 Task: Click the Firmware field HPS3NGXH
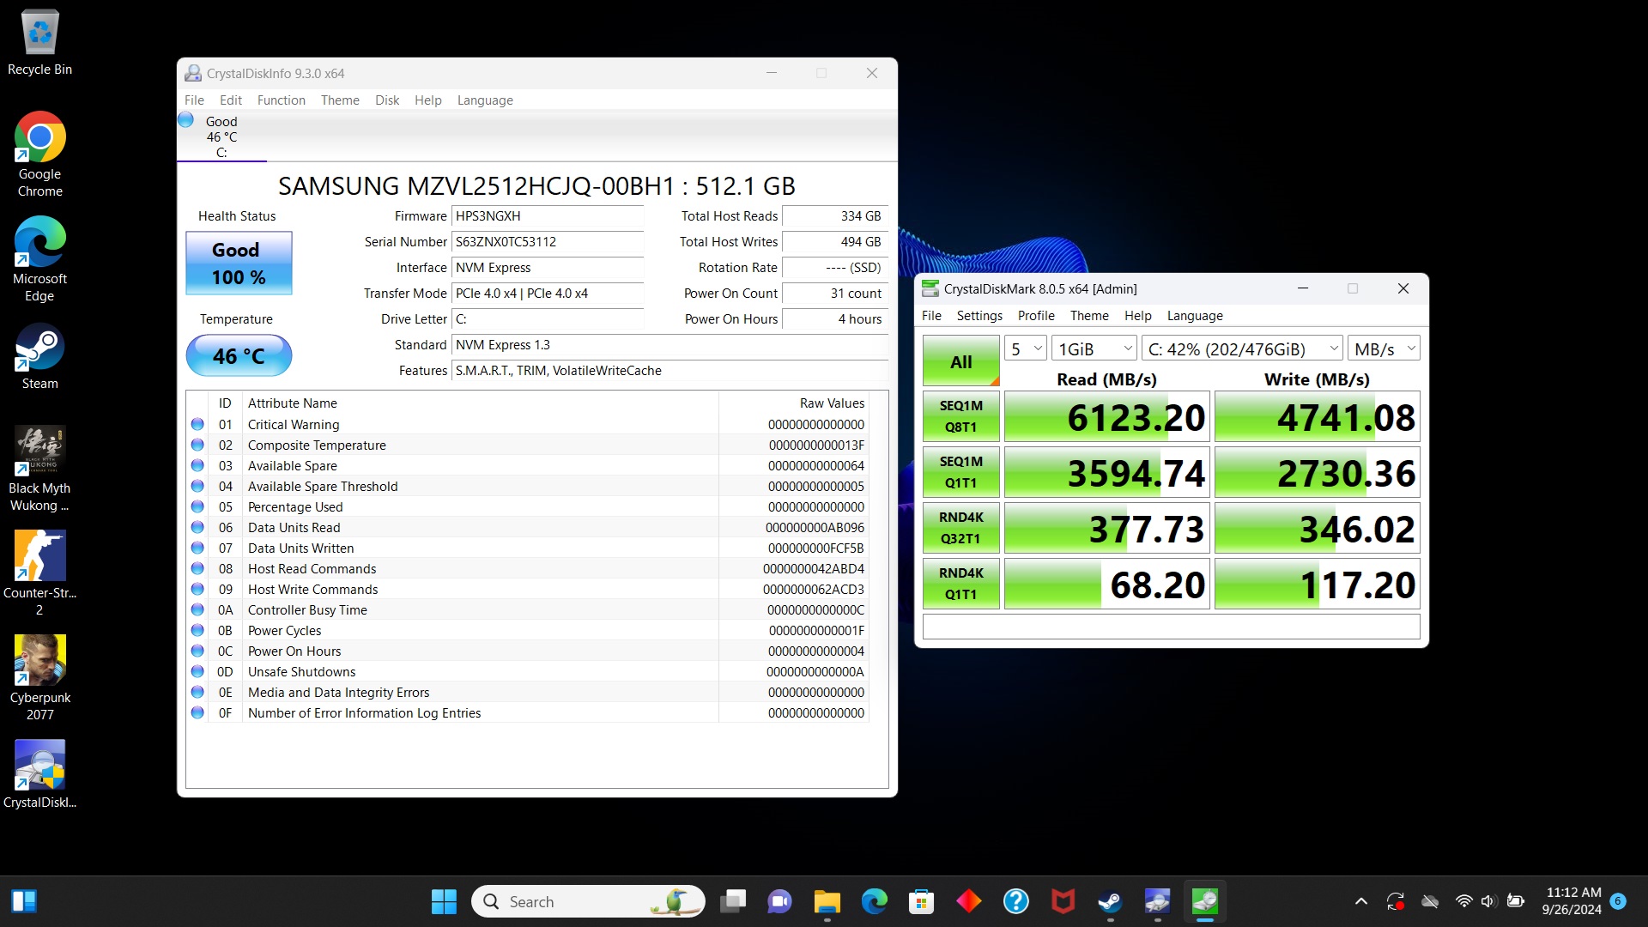pyautogui.click(x=548, y=216)
